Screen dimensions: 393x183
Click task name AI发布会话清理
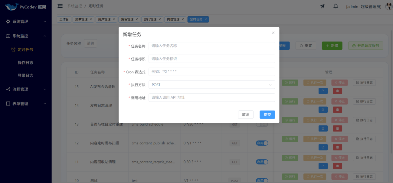pyautogui.click(x=103, y=87)
